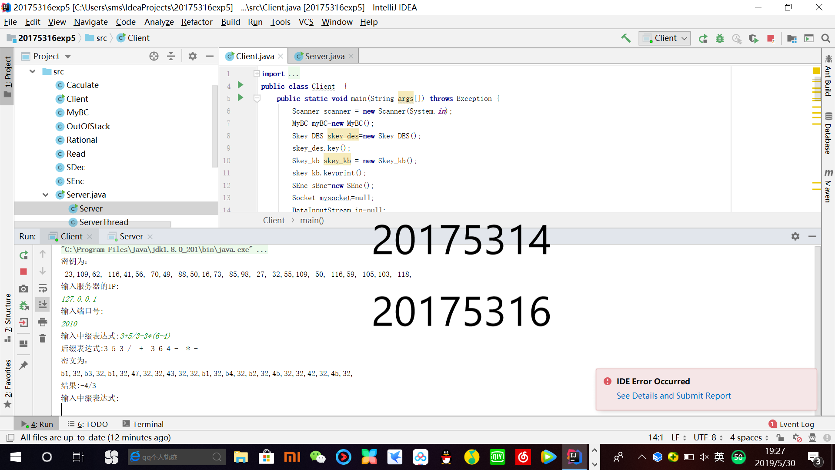The height and width of the screenshot is (470, 835).
Task: Rerun Client in the Run panel
Action: (23, 255)
